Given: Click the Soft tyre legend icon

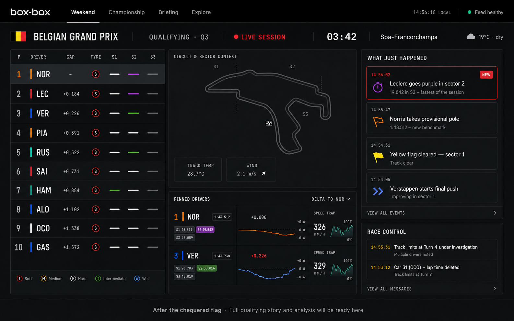Looking at the screenshot, I should point(19,279).
